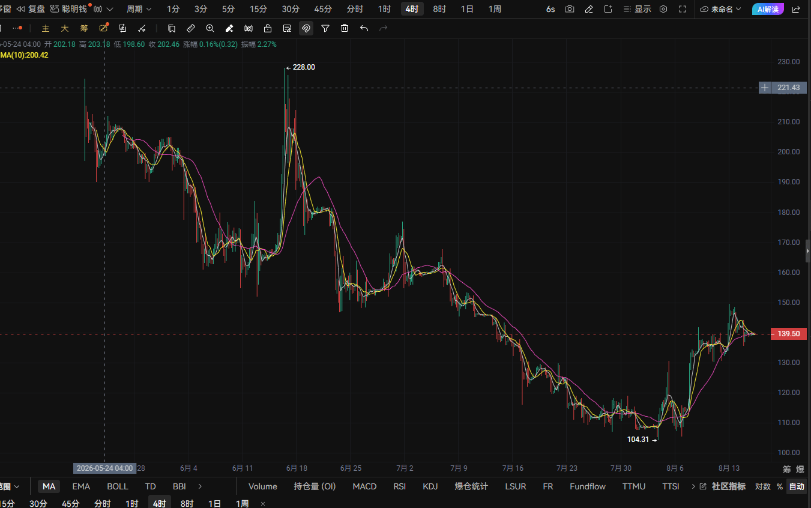This screenshot has height=508, width=811.
Task: Toggle the magnet snap tool
Action: click(x=306, y=28)
